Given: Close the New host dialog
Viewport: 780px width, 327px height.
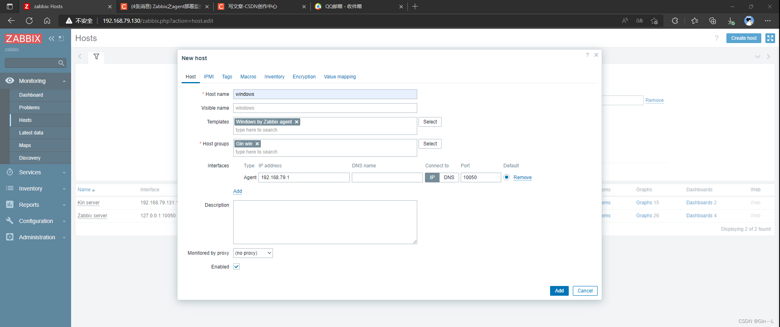Looking at the screenshot, I should click(x=596, y=55).
